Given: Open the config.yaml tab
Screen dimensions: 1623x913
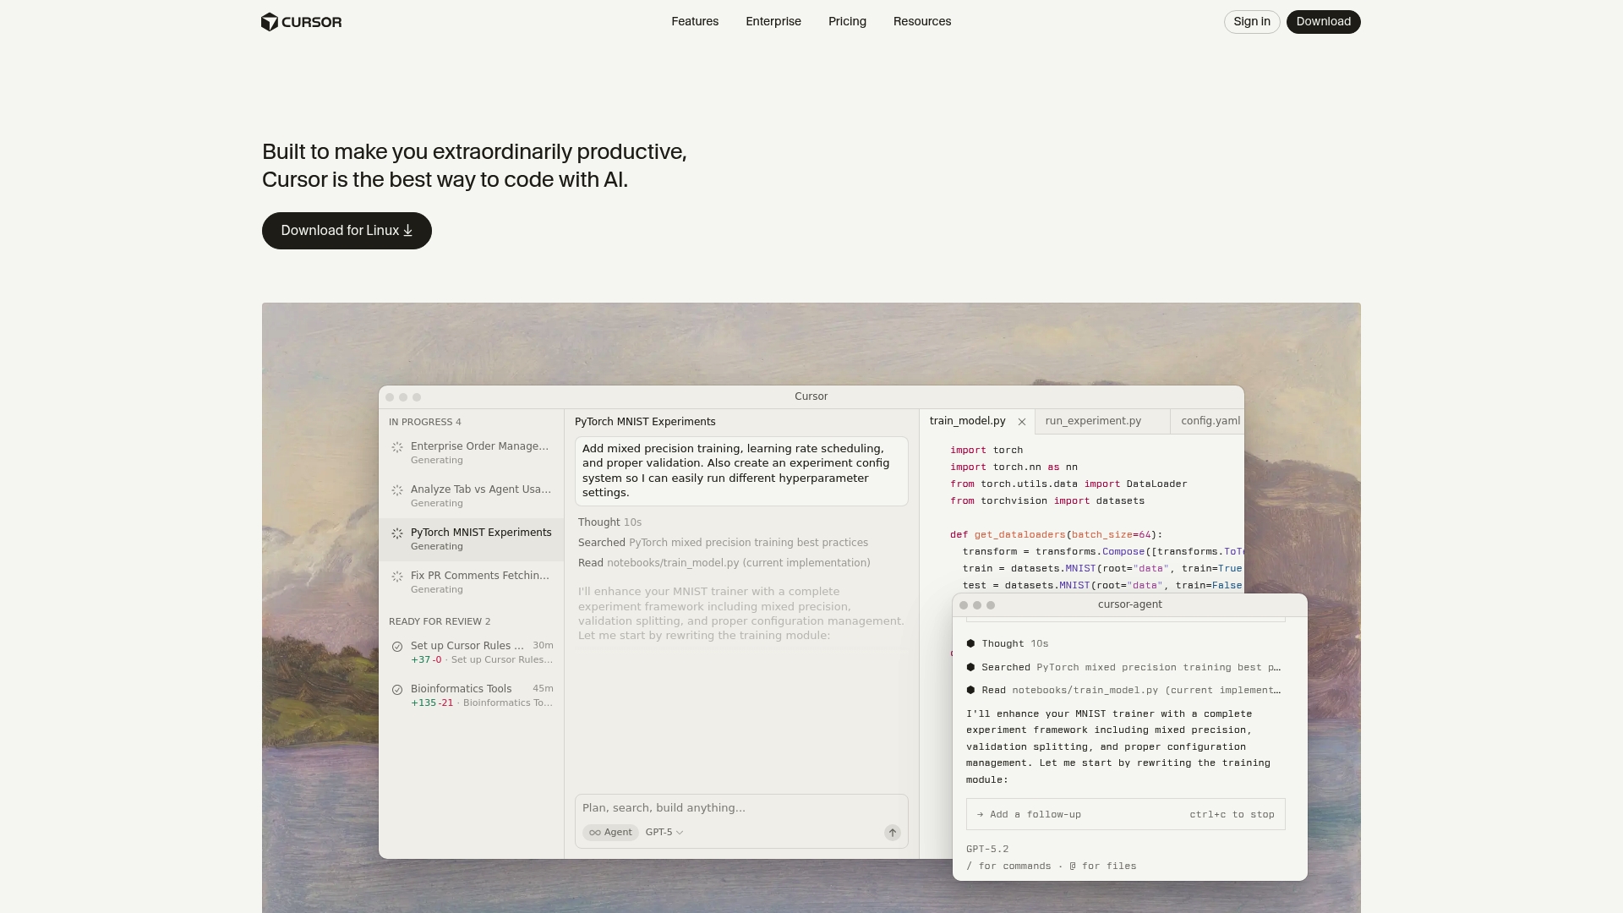Looking at the screenshot, I should point(1209,420).
